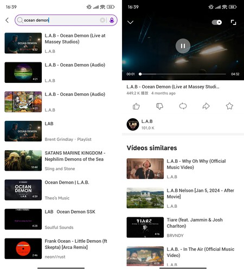Toggle the autoplay switch on the player
This screenshot has height=271, width=244.
point(217,22)
